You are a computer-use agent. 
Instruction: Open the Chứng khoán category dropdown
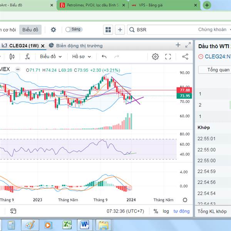214,30
